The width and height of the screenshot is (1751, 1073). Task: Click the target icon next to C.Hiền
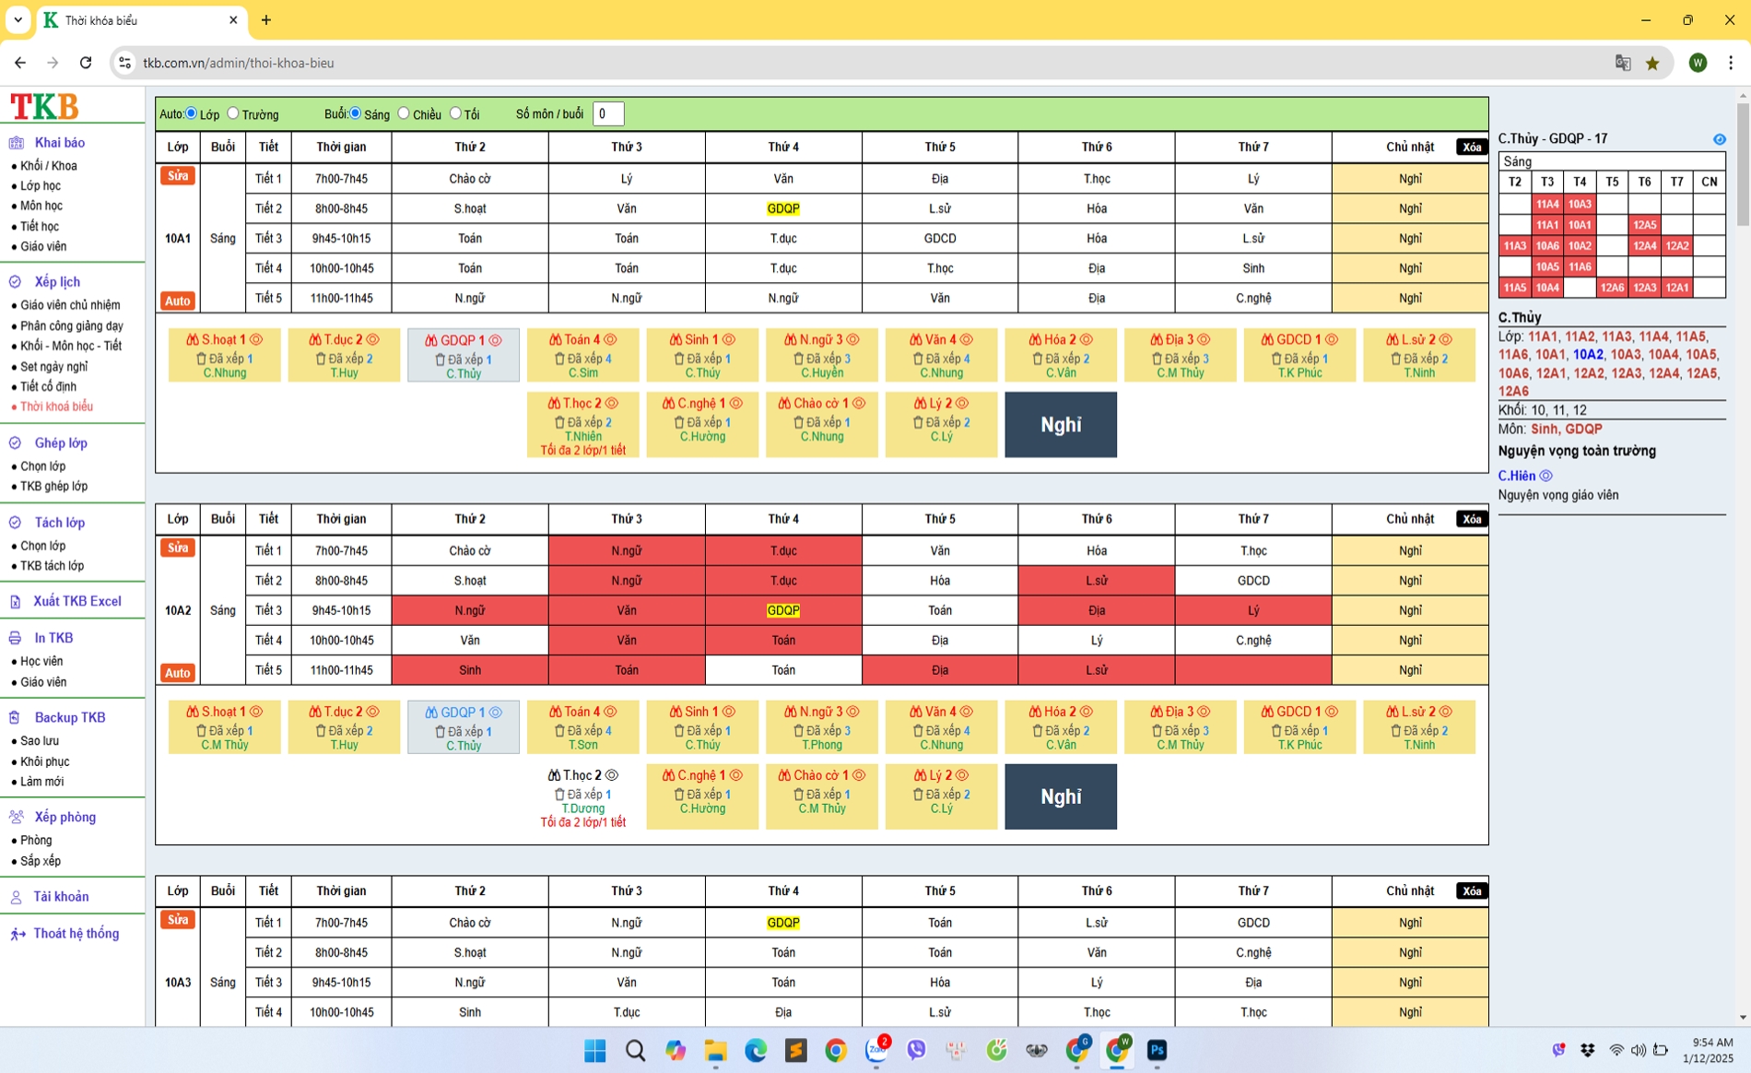click(1546, 476)
